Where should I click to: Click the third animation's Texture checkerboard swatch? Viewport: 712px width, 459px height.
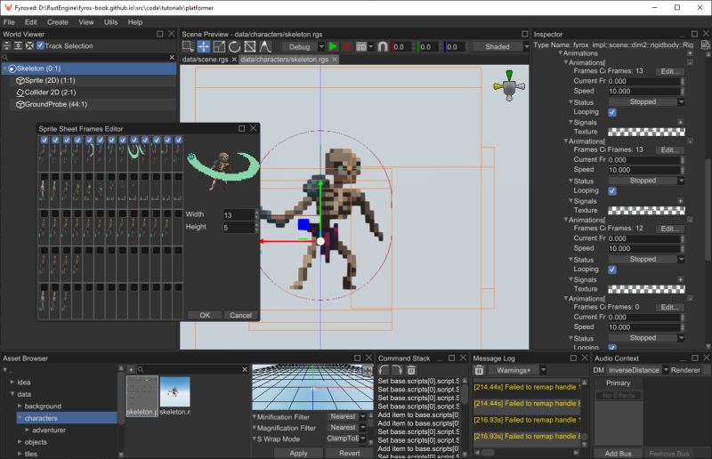coord(646,289)
